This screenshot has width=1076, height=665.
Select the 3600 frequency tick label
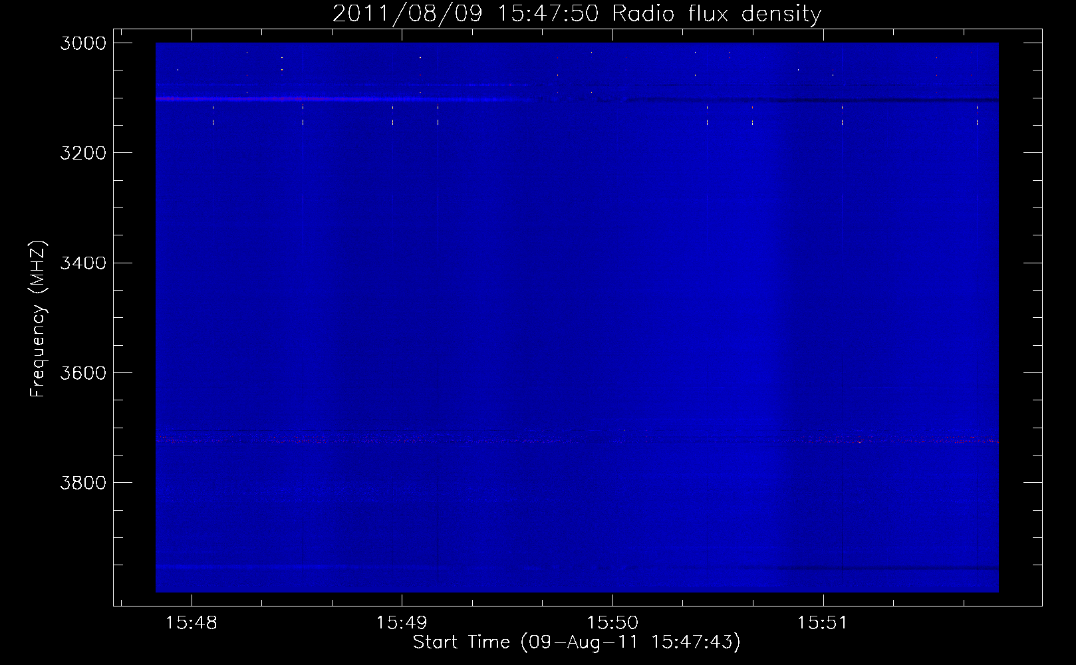[83, 372]
